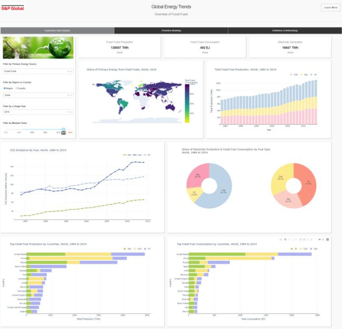The width and height of the screenshot is (342, 329).
Task: Enable the lasso select tool
Action: (296, 240)
